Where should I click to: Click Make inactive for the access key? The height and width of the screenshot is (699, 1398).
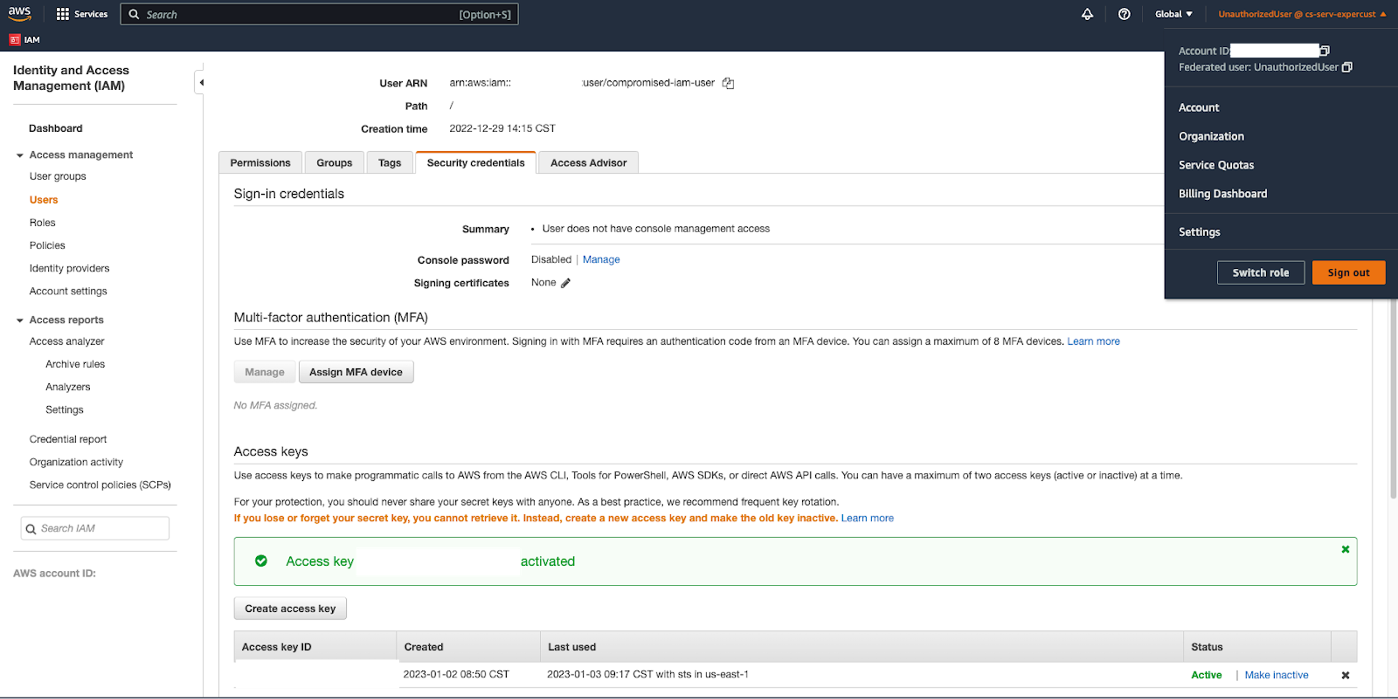click(1276, 675)
